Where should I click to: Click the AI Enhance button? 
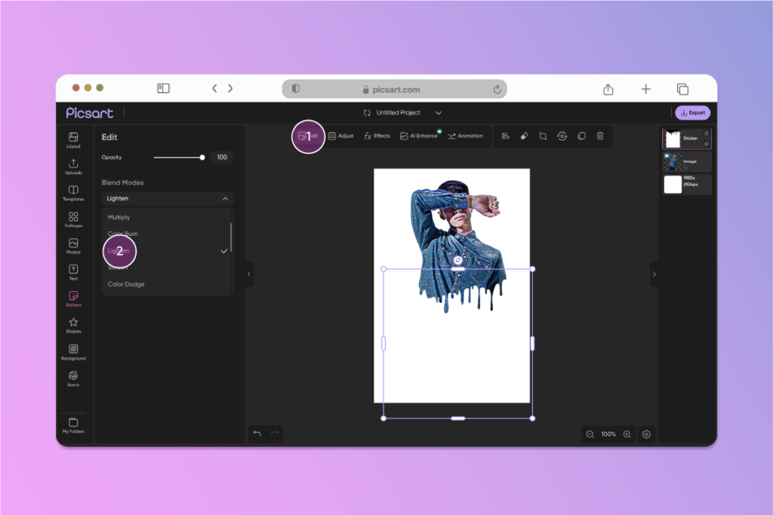420,136
